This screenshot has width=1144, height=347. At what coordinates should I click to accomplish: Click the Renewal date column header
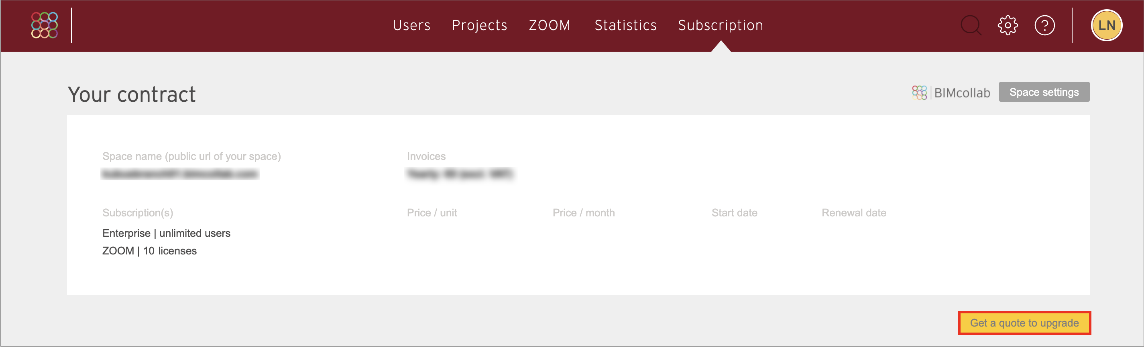(x=853, y=213)
